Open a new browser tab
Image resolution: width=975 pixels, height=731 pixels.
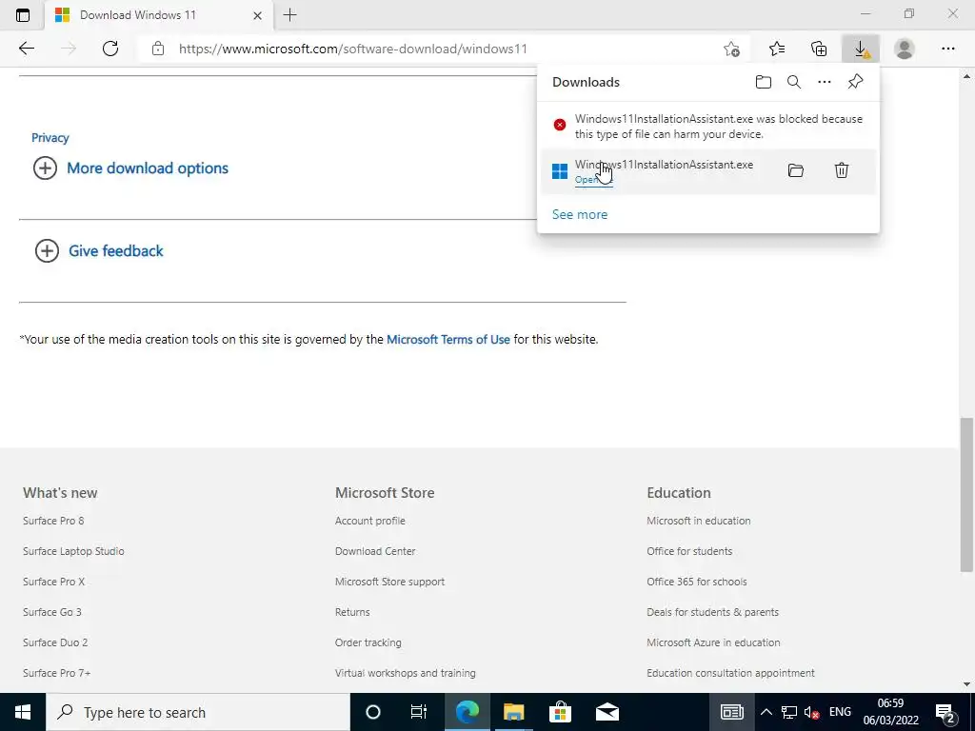pos(289,15)
